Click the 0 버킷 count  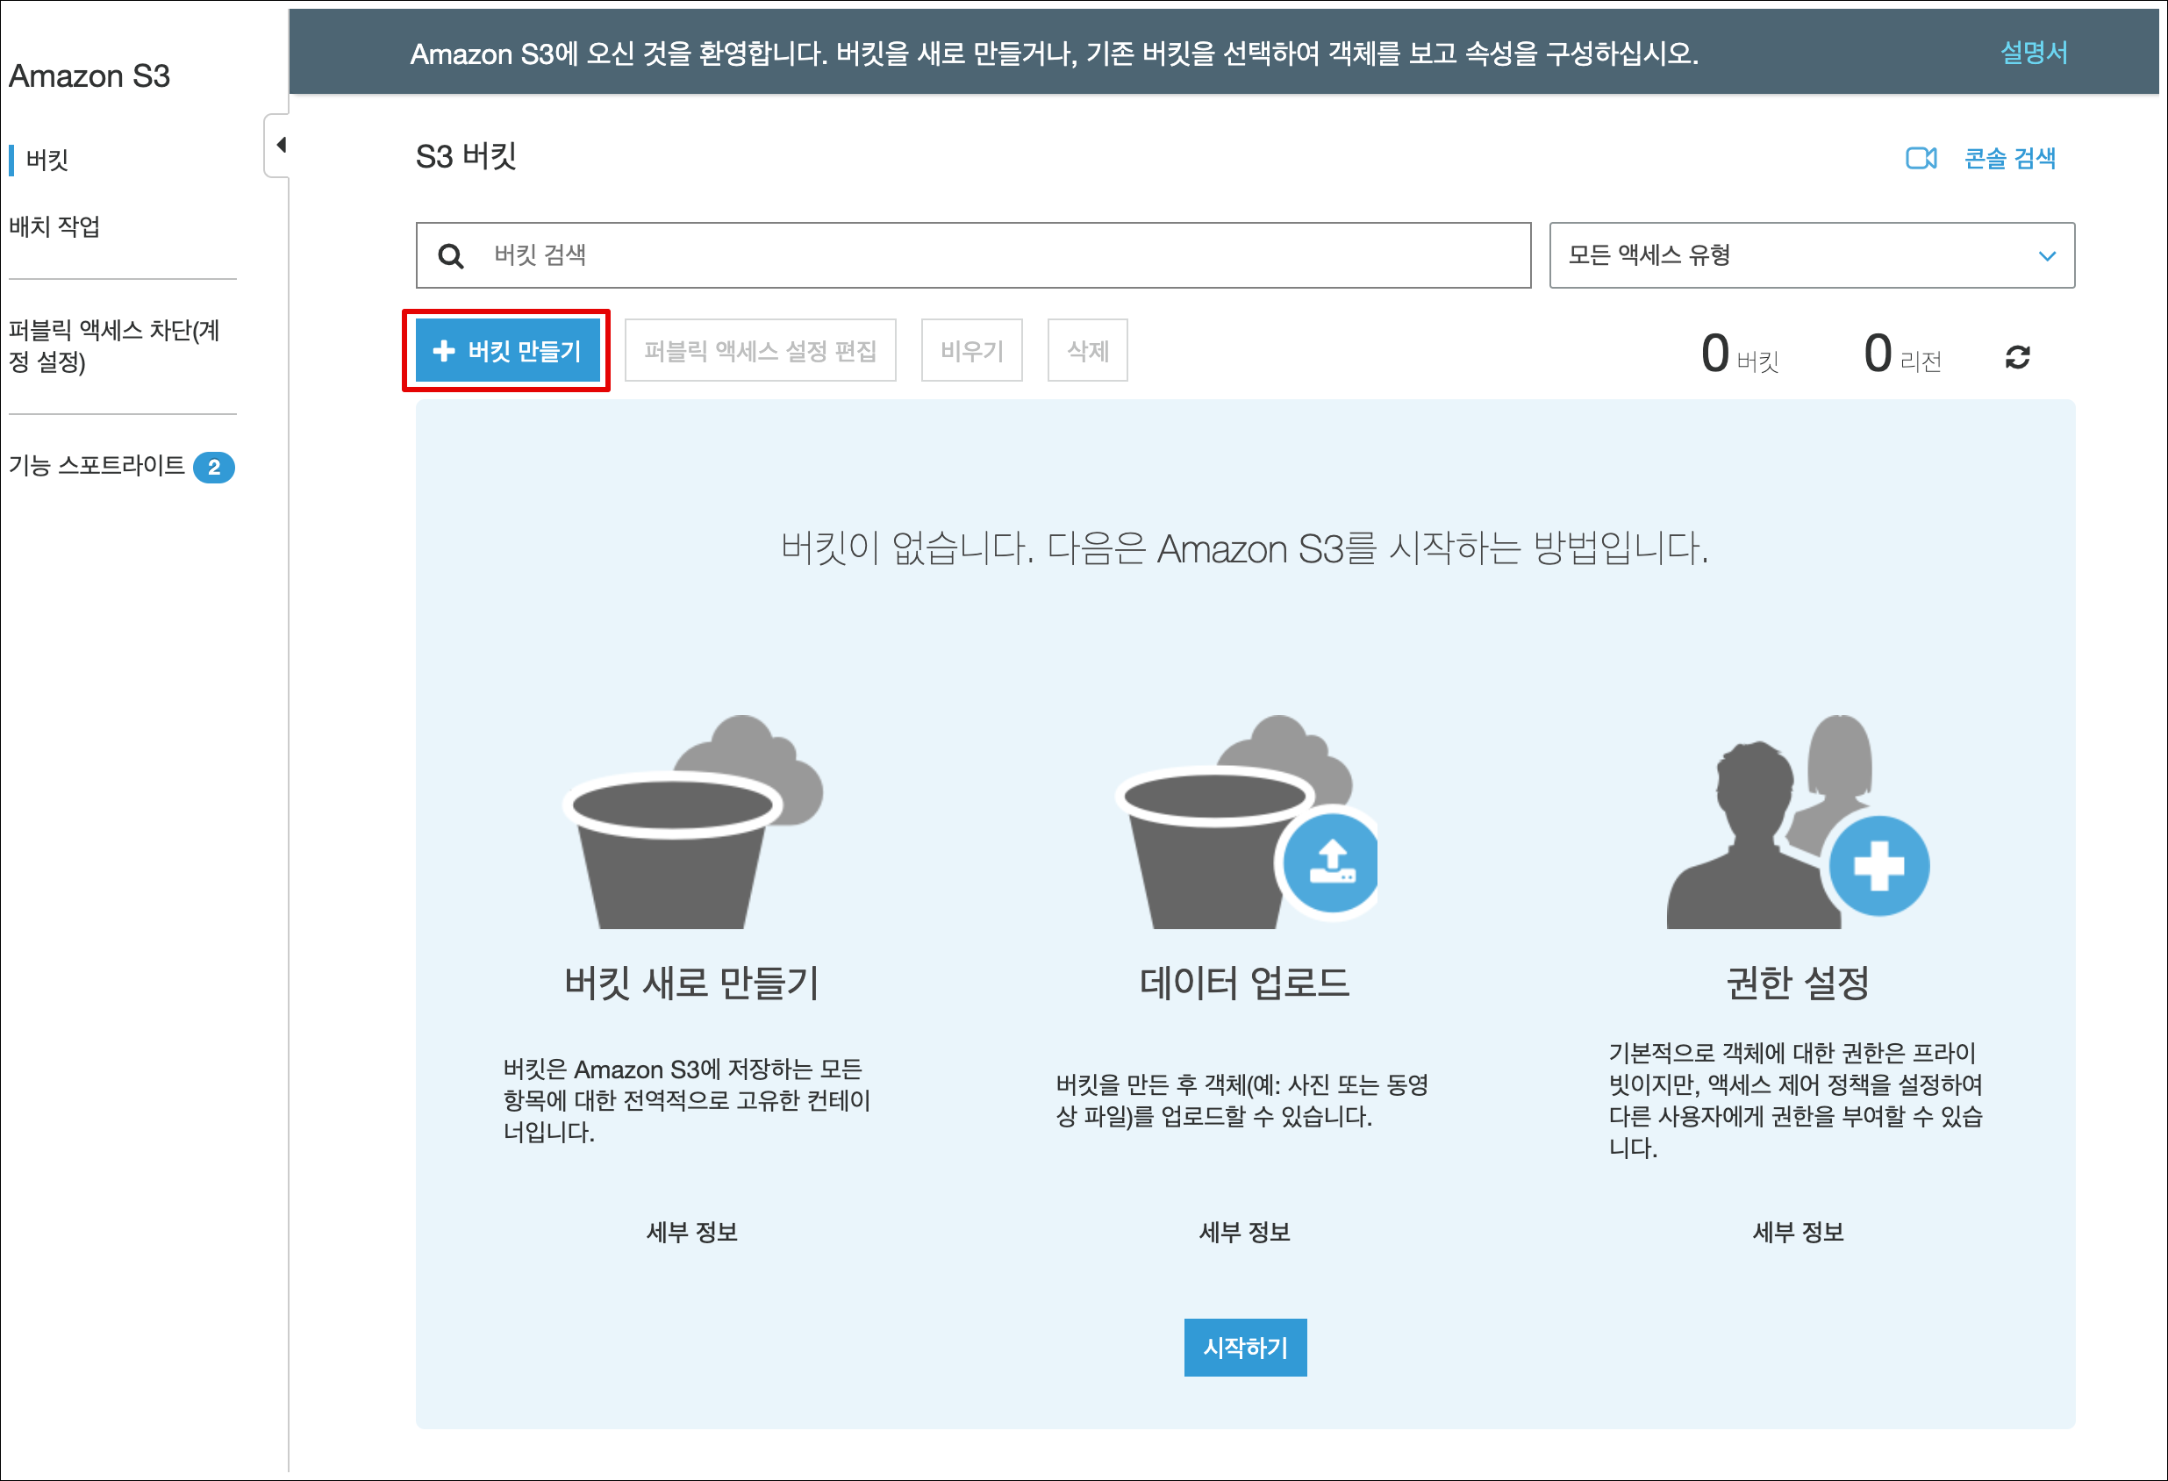1740,354
